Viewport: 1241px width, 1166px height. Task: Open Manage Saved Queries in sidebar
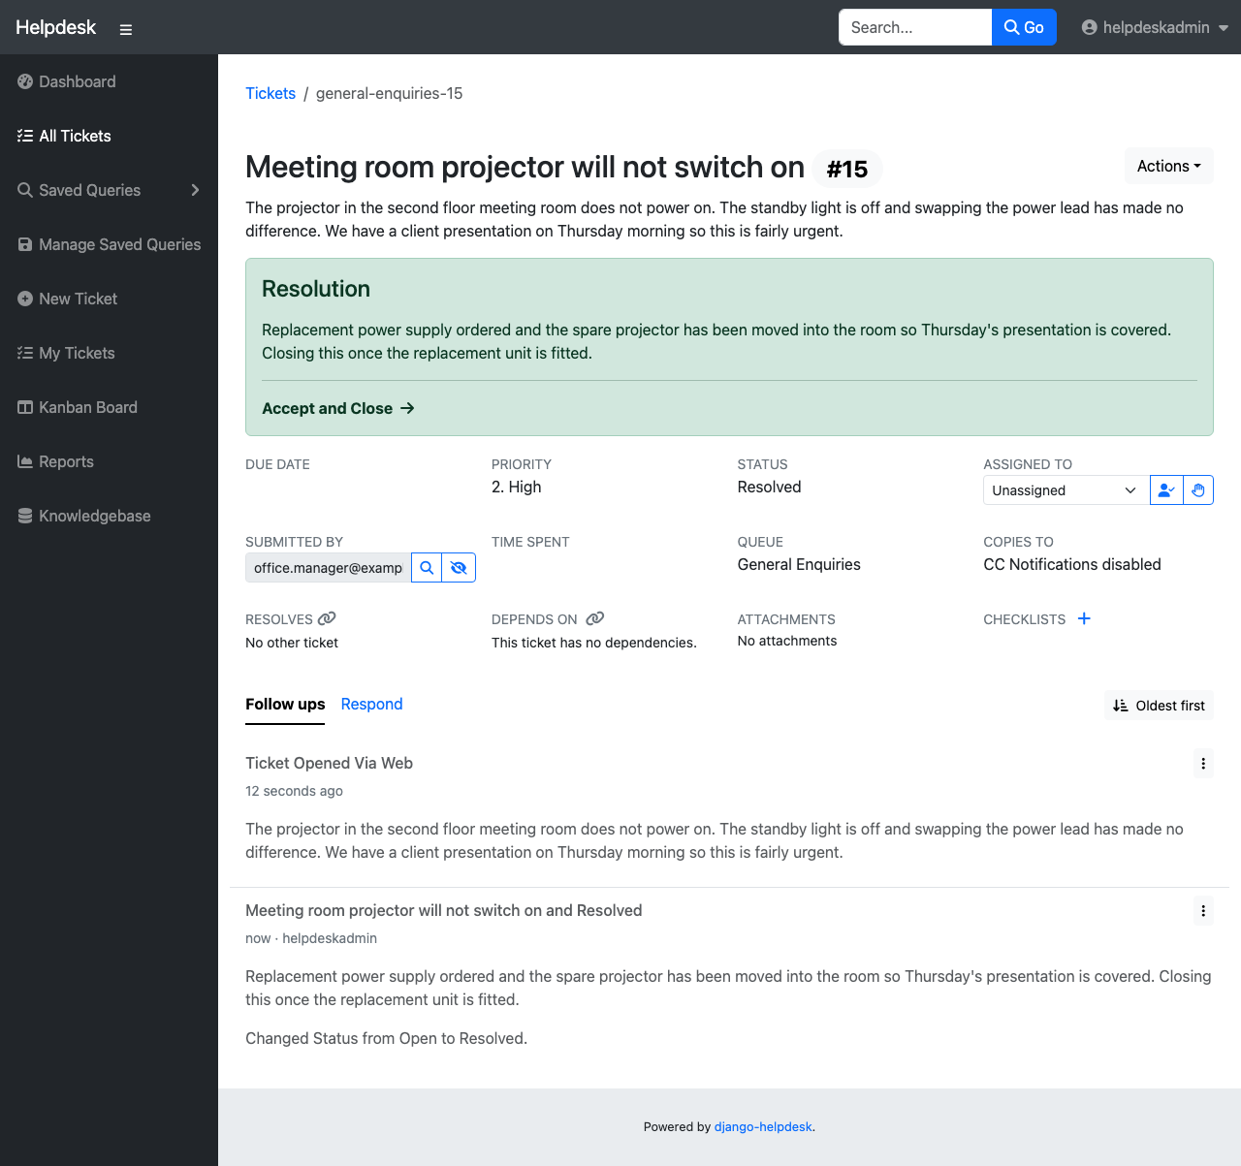click(x=109, y=244)
